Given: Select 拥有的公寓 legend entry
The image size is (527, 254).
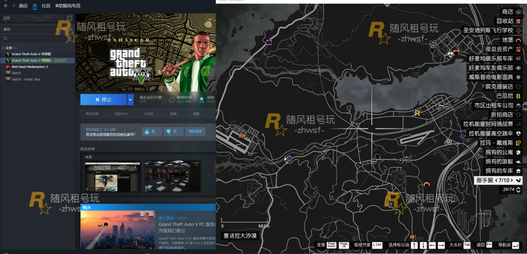Looking at the screenshot, I should point(503,152).
